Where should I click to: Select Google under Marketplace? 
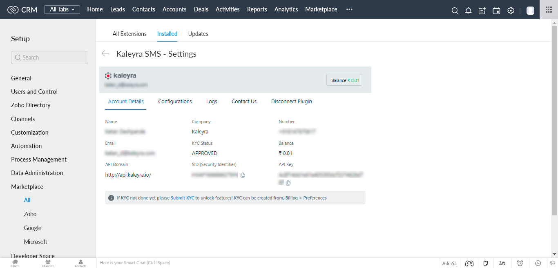[x=33, y=228]
